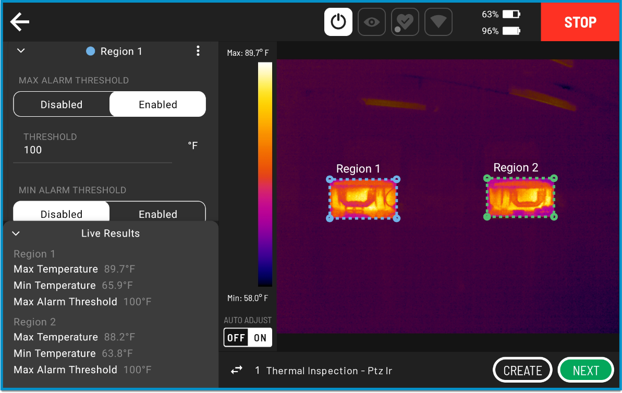622x393 pixels.
Task: Click the thermal color scale bar
Action: tap(265, 174)
